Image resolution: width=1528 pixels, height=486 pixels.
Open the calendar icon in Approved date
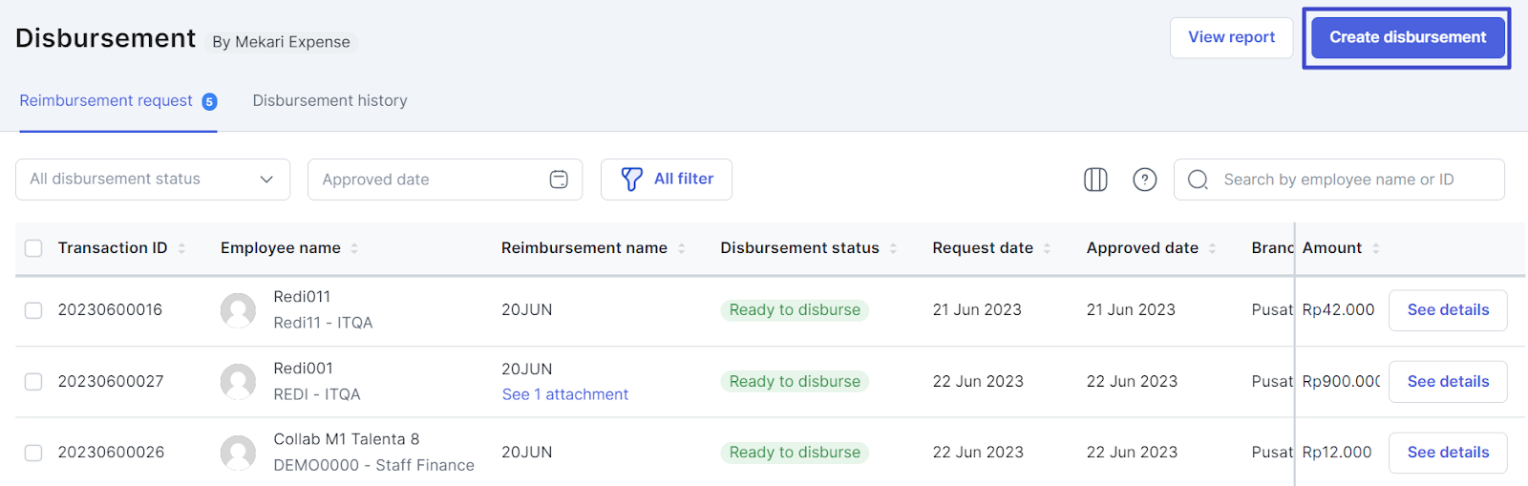click(x=559, y=180)
